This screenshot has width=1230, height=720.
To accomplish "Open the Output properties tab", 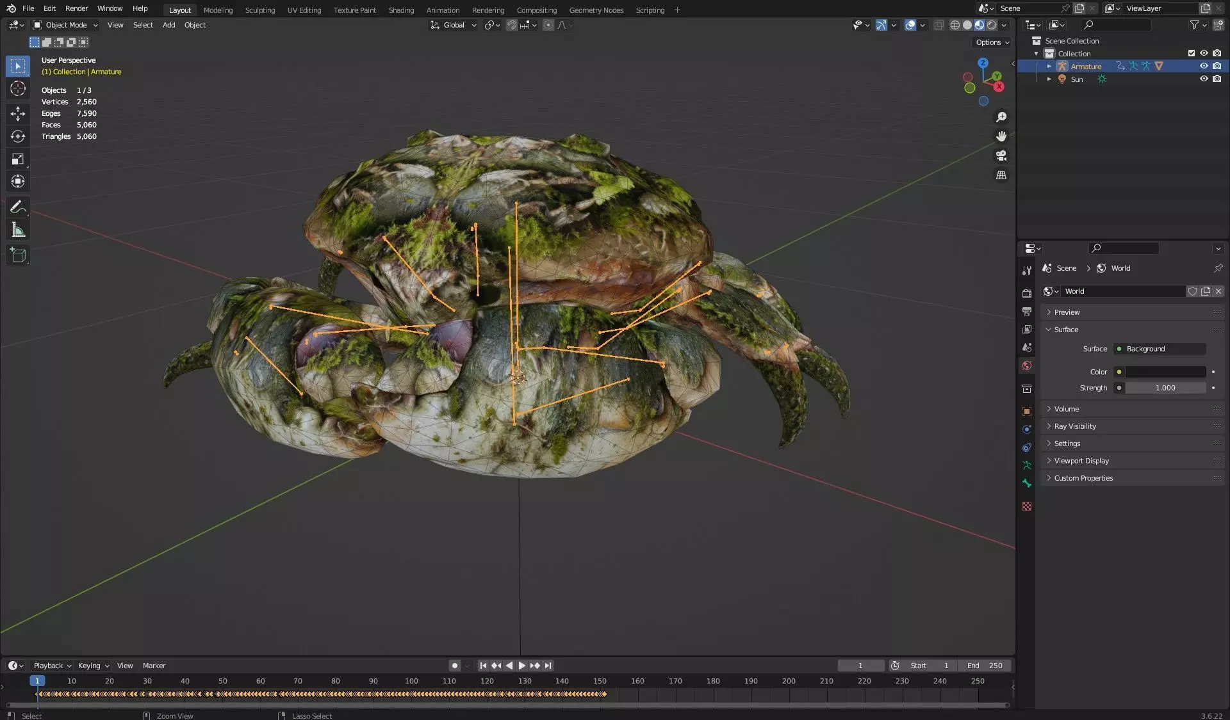I will (x=1027, y=311).
